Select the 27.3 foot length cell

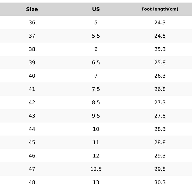(160, 102)
